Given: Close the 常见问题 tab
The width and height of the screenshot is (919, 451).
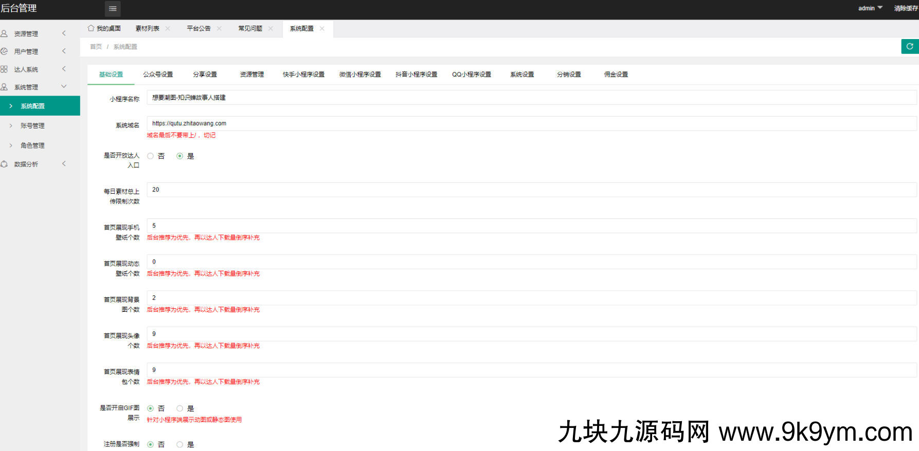Looking at the screenshot, I should coord(271,28).
